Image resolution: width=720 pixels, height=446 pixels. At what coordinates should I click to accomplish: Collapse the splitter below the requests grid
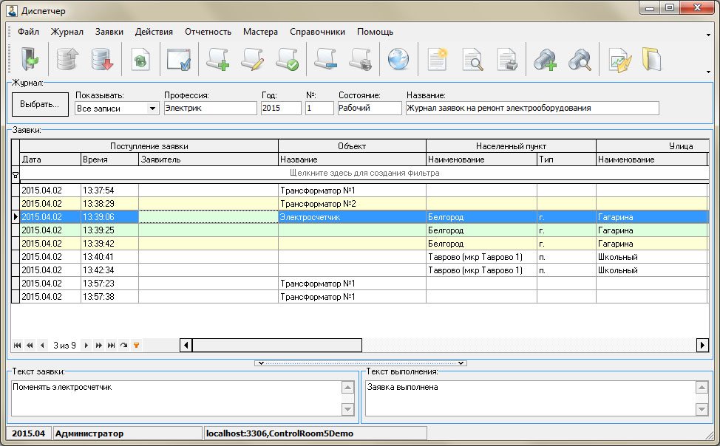click(x=360, y=363)
